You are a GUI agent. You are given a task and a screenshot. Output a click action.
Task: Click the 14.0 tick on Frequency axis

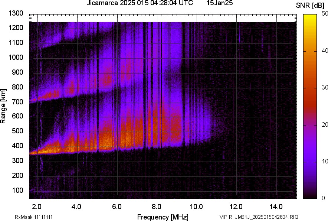click(x=276, y=206)
